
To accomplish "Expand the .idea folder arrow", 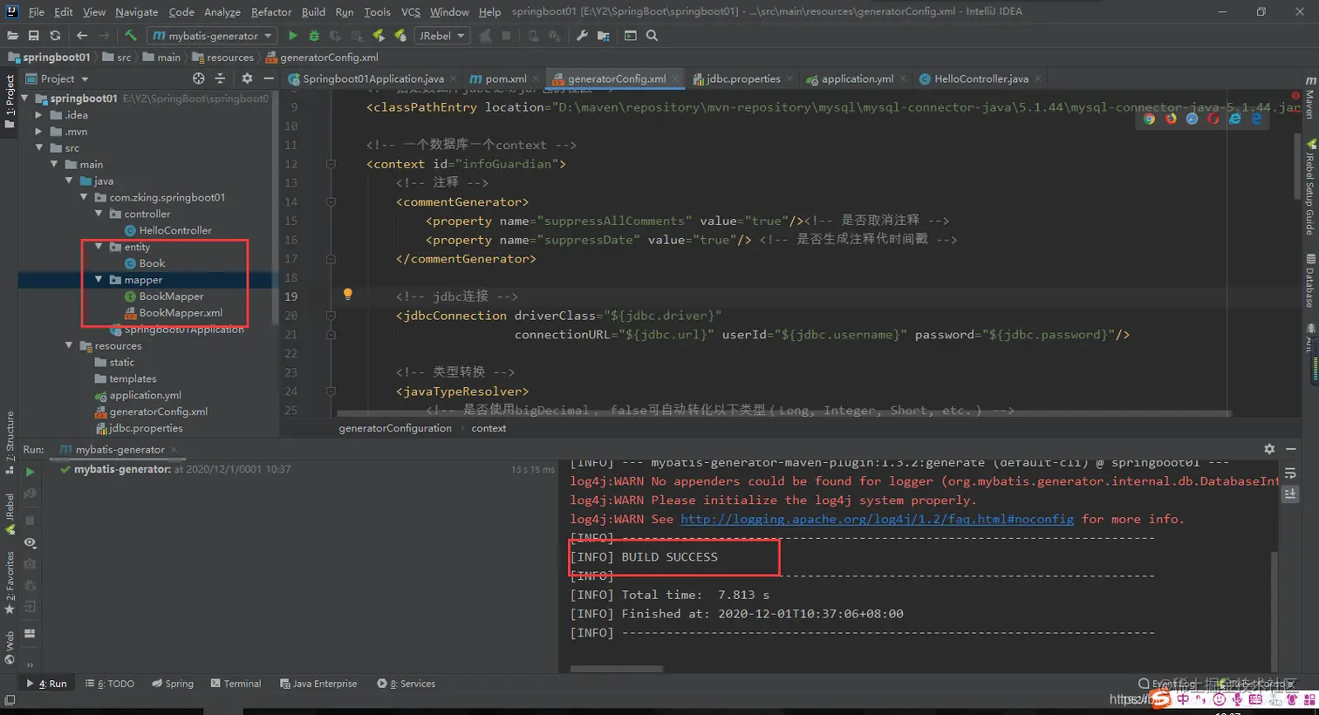I will [38, 115].
